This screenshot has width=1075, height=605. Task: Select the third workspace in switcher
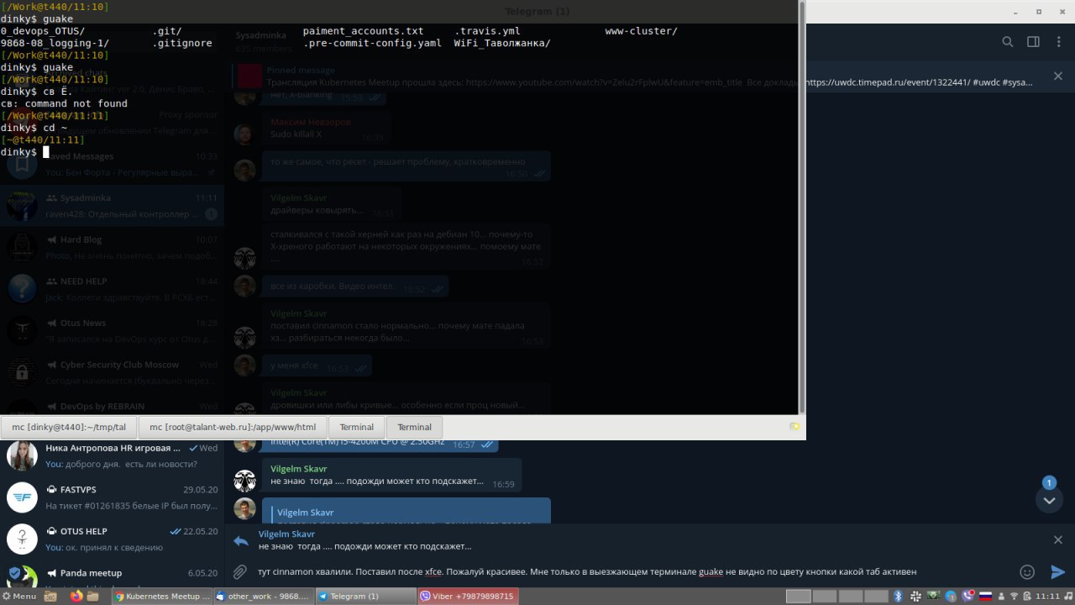click(x=851, y=596)
